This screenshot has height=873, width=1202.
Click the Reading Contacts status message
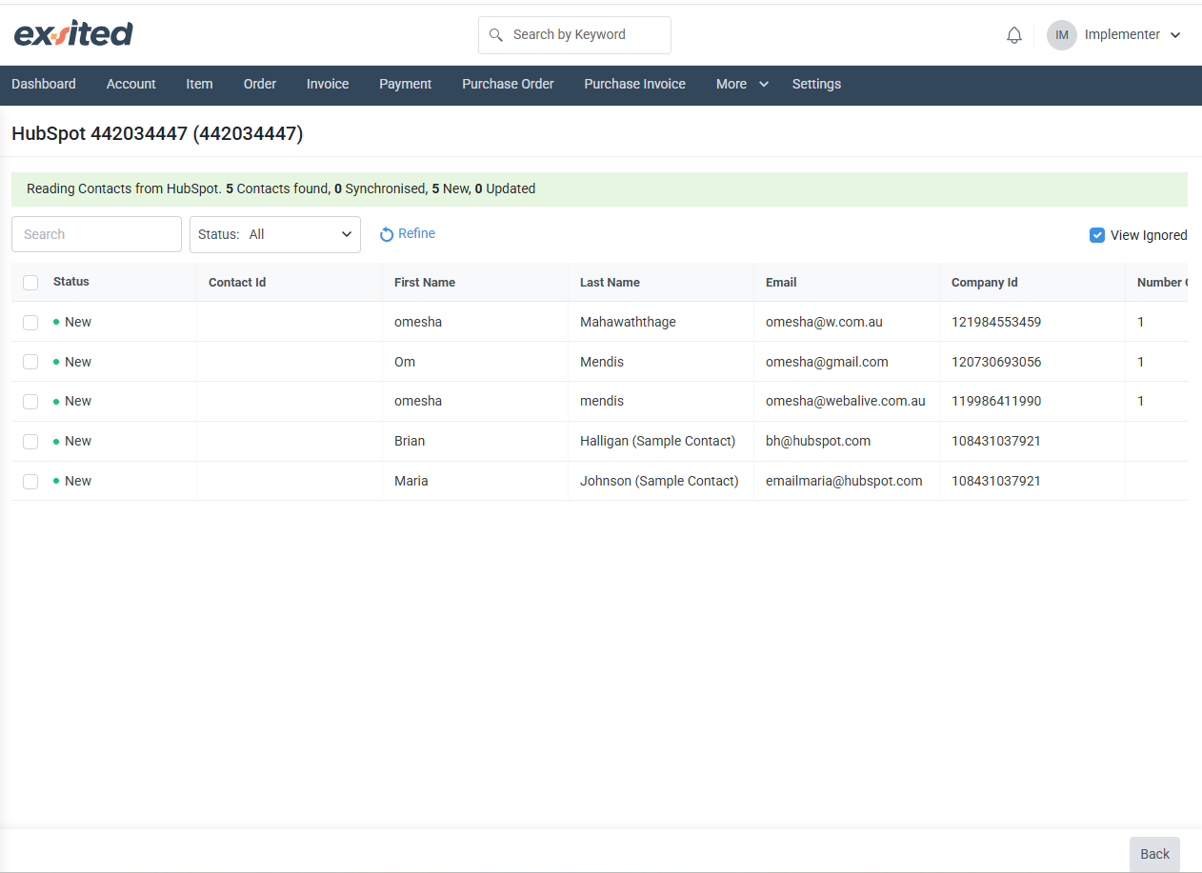coord(281,188)
